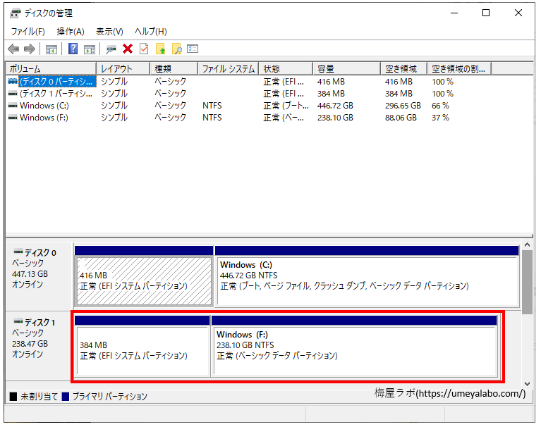Click the blue プライマリ パーティション legend swatch
The image size is (541, 427).
[x=66, y=397]
